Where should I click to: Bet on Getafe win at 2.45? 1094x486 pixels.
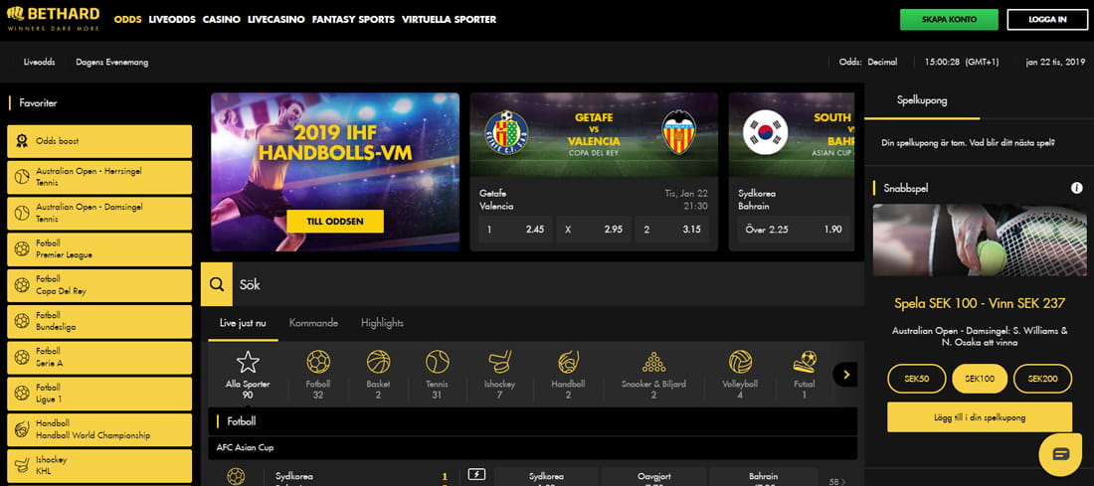point(513,230)
